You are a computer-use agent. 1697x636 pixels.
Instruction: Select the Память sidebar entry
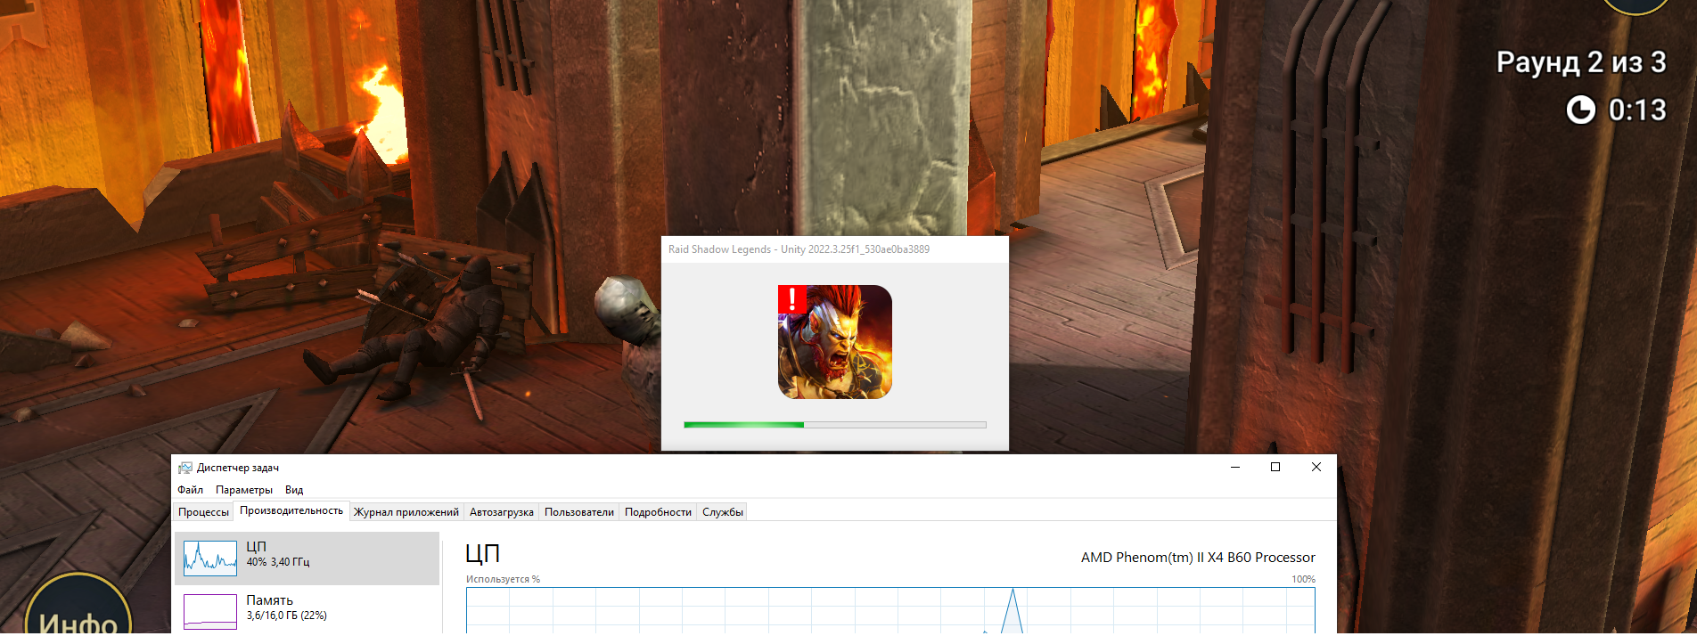[307, 610]
